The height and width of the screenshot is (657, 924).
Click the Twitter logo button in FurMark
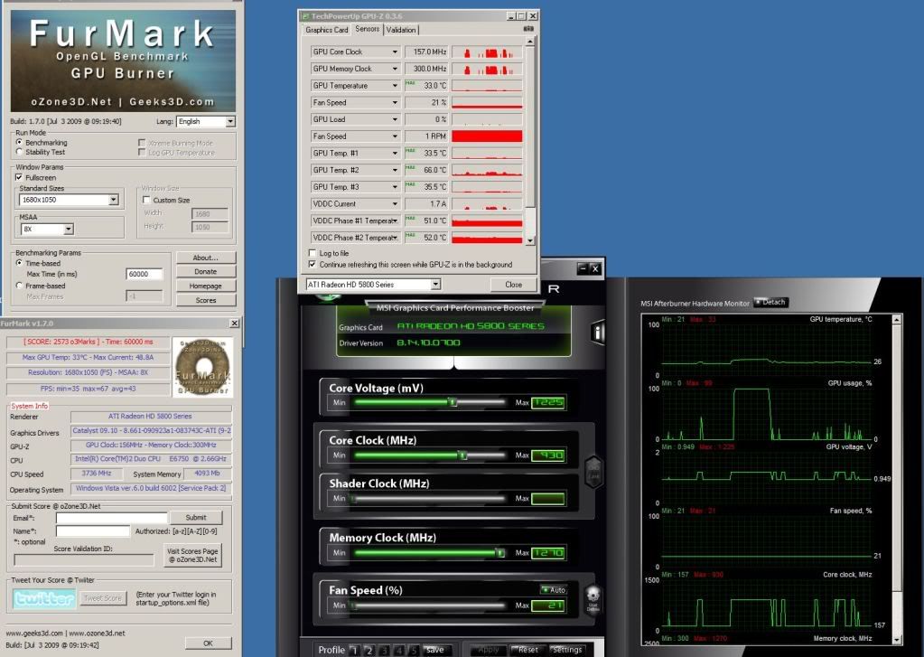pos(44,598)
